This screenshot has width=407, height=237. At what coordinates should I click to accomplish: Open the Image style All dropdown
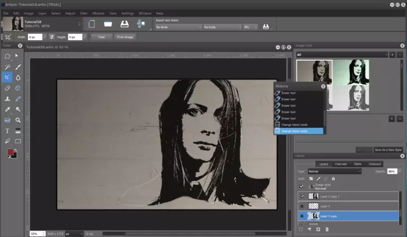point(341,55)
